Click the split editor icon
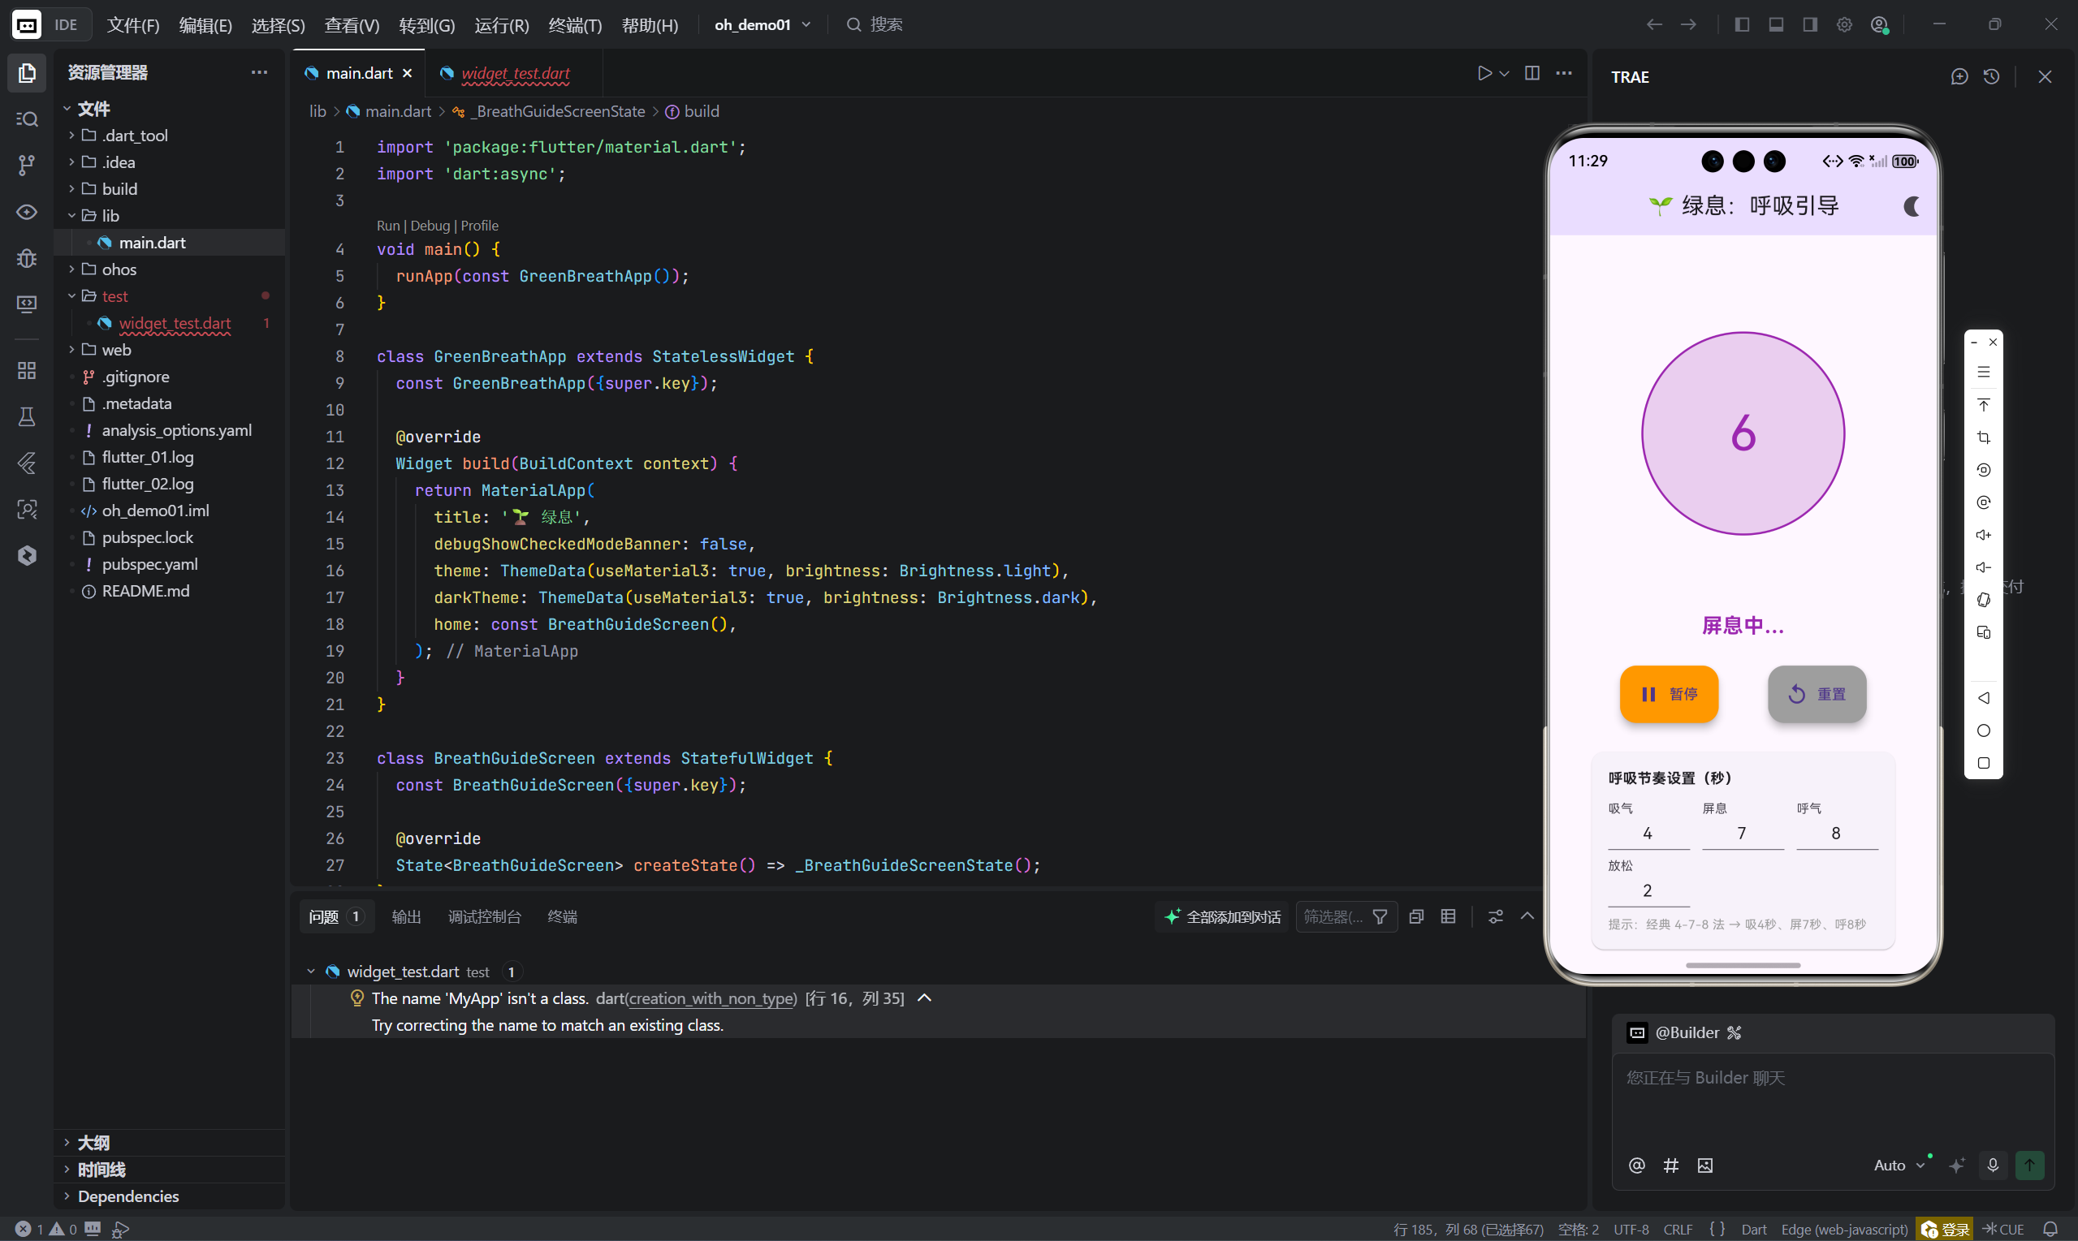 pyautogui.click(x=1531, y=74)
